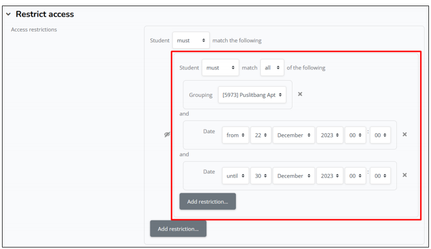Delete the Grouping restriction with X icon

(300, 94)
